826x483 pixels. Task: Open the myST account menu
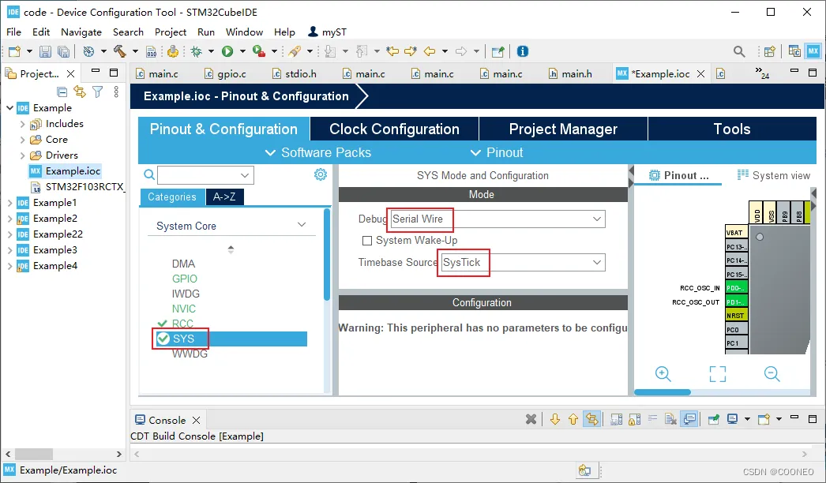[327, 32]
